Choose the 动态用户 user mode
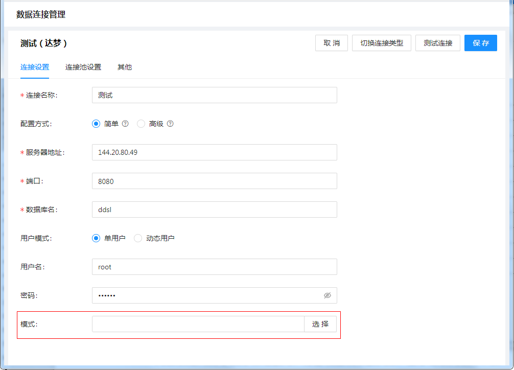514x370 pixels. click(138, 238)
